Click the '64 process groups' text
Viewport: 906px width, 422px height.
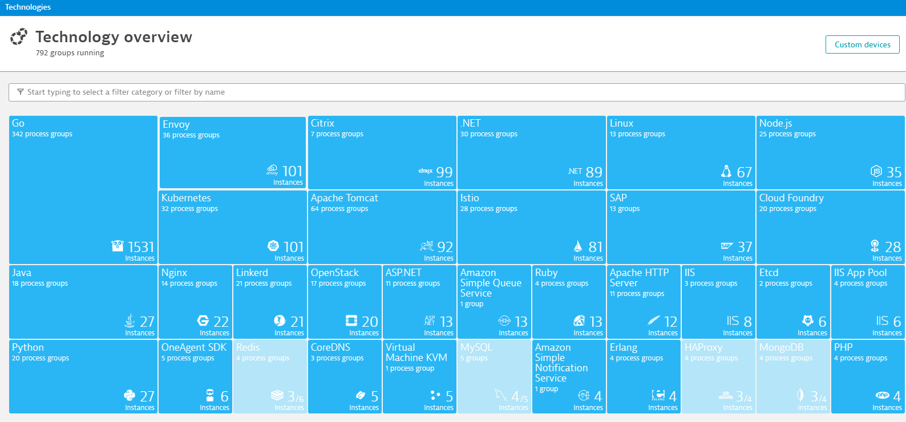[x=339, y=209]
